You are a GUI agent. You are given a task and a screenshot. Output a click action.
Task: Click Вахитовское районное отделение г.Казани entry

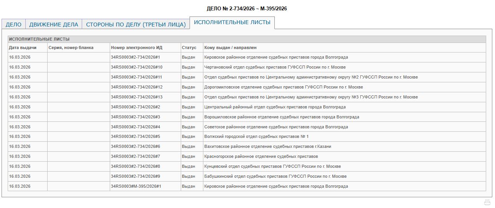(268, 146)
